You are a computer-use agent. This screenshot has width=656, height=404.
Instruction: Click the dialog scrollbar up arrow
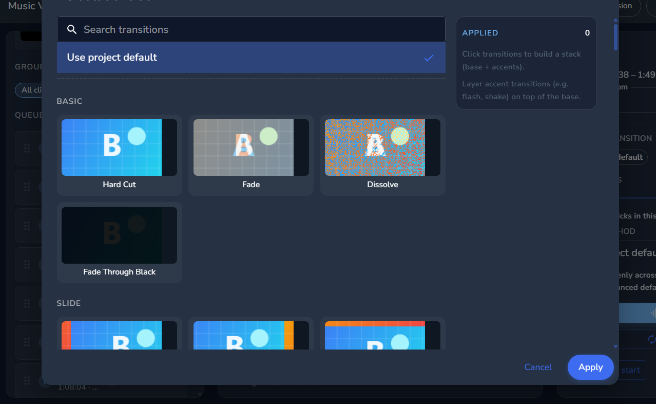tap(615, 20)
